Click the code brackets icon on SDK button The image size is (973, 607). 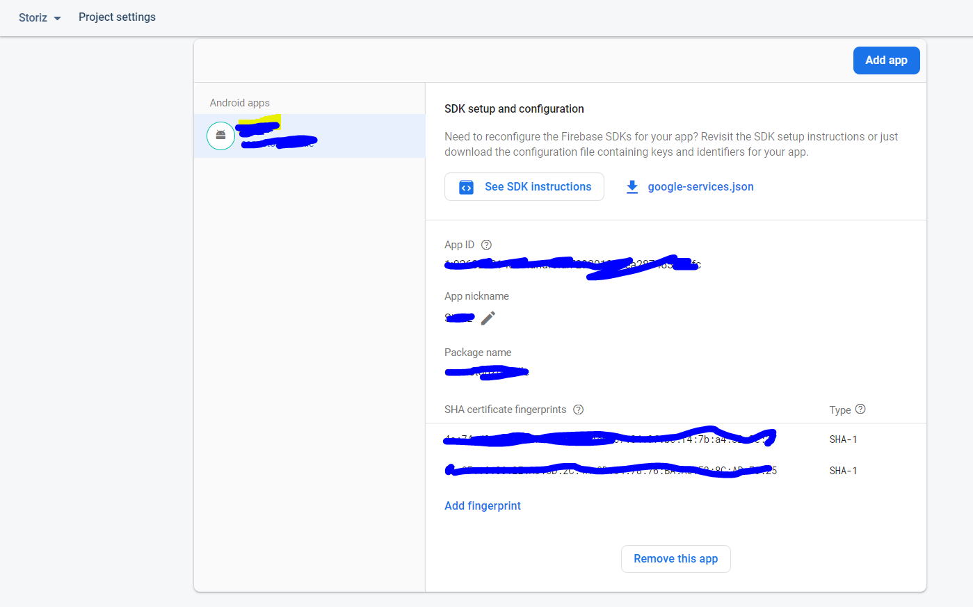point(465,186)
